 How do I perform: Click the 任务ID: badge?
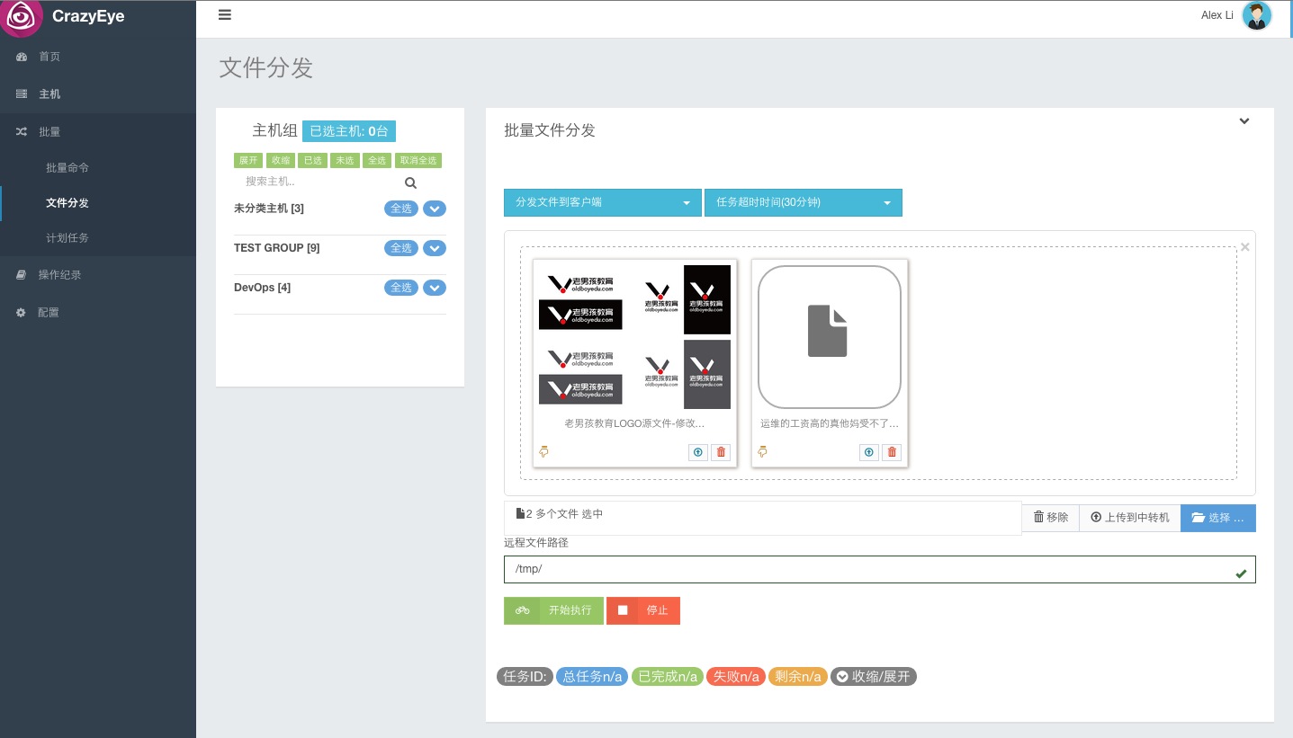point(525,677)
